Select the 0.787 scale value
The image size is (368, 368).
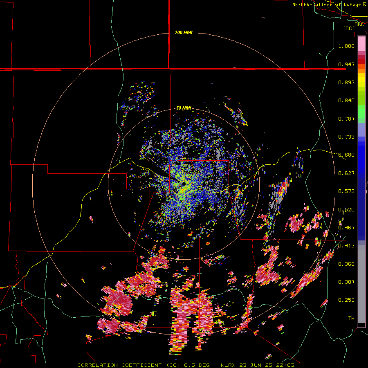pyautogui.click(x=346, y=119)
